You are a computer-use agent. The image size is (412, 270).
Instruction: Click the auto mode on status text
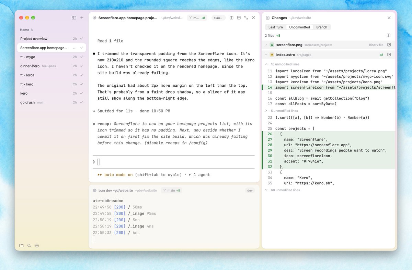pyautogui.click(x=118, y=175)
